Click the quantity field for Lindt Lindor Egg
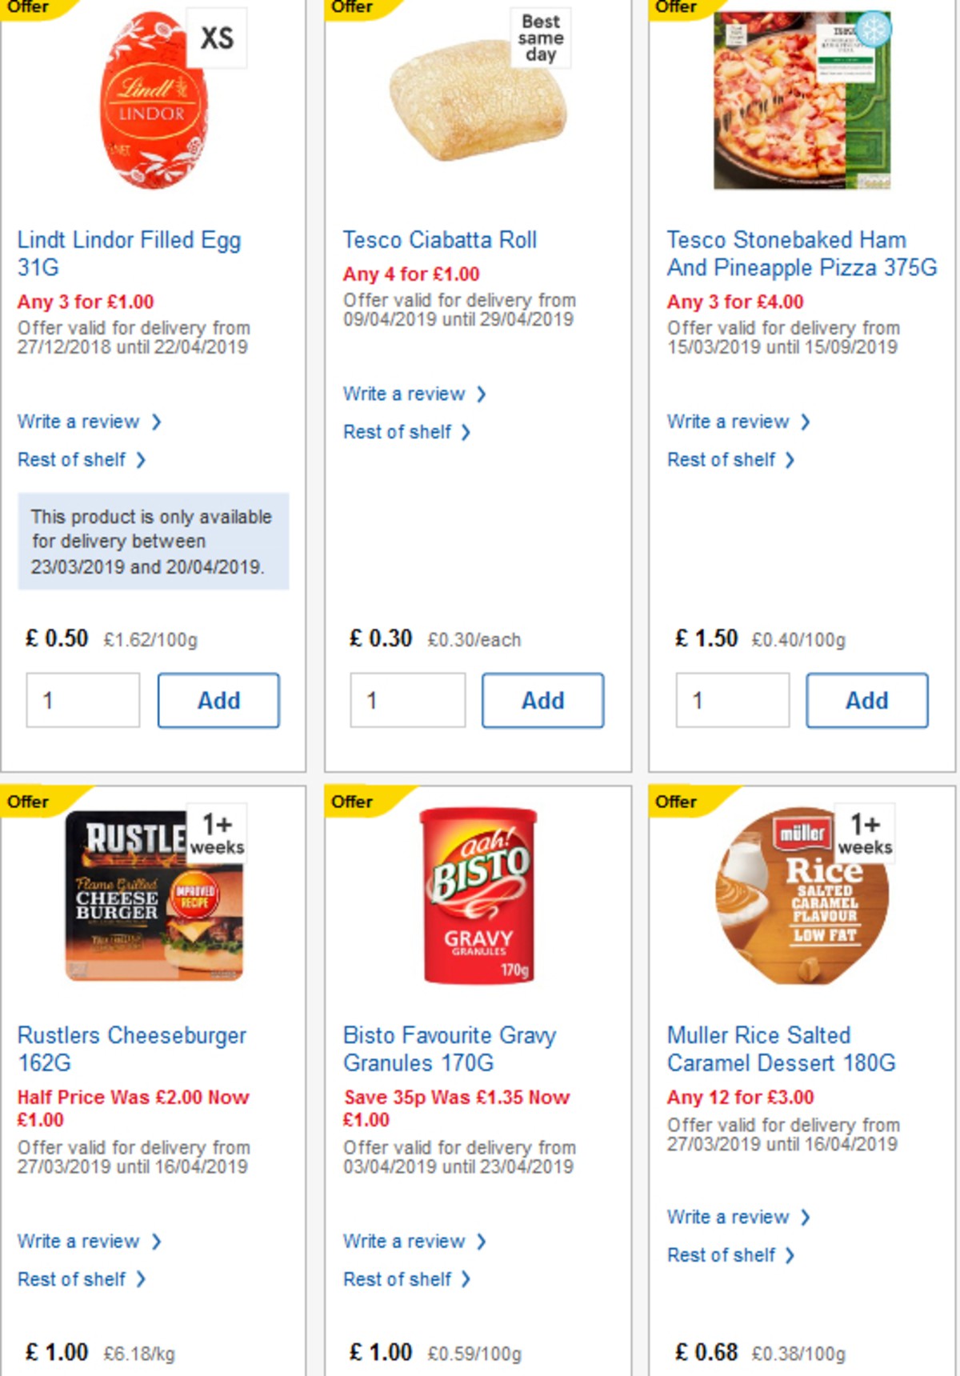The width and height of the screenshot is (960, 1376). (82, 700)
